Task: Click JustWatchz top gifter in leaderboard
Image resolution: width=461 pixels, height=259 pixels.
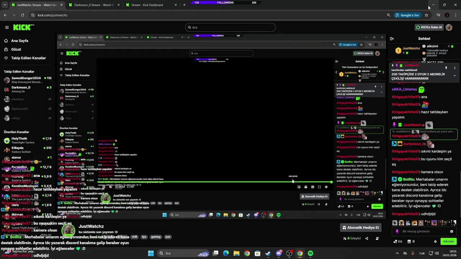Action: [408, 50]
